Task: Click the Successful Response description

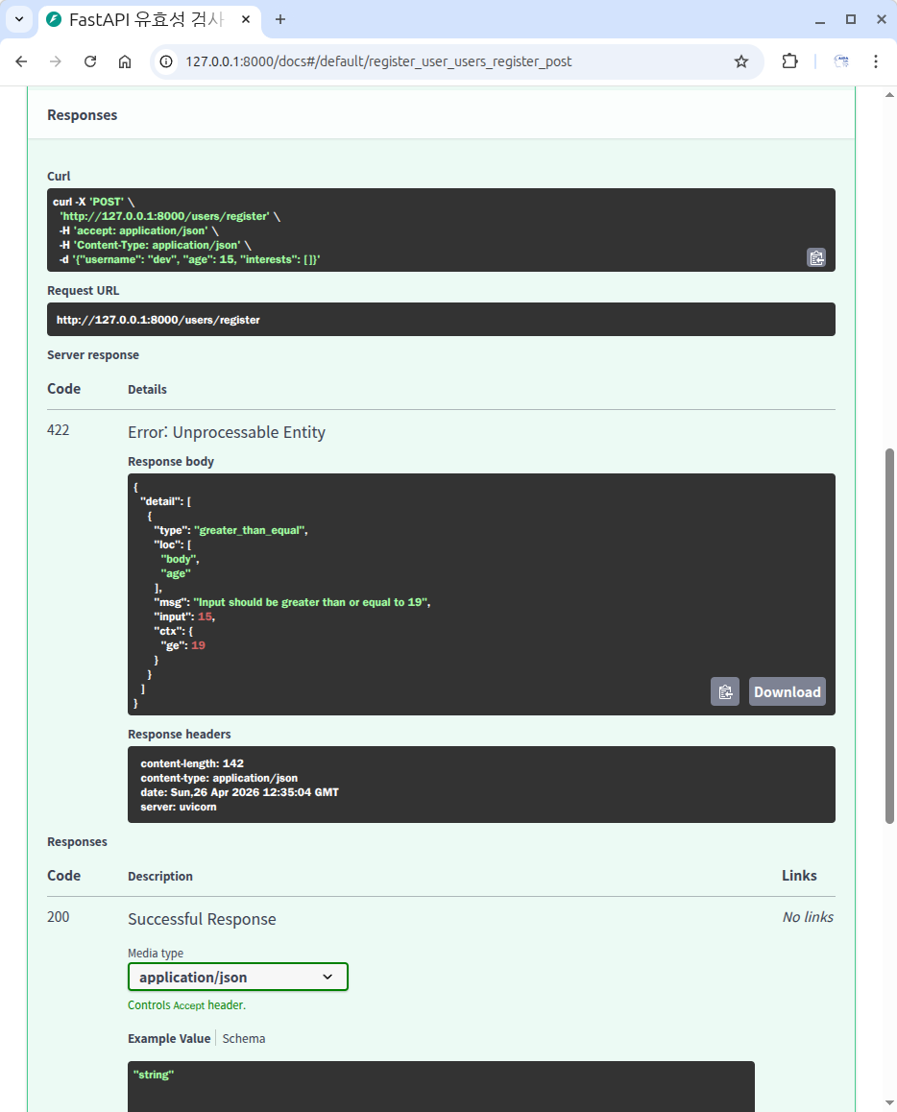Action: coord(202,919)
